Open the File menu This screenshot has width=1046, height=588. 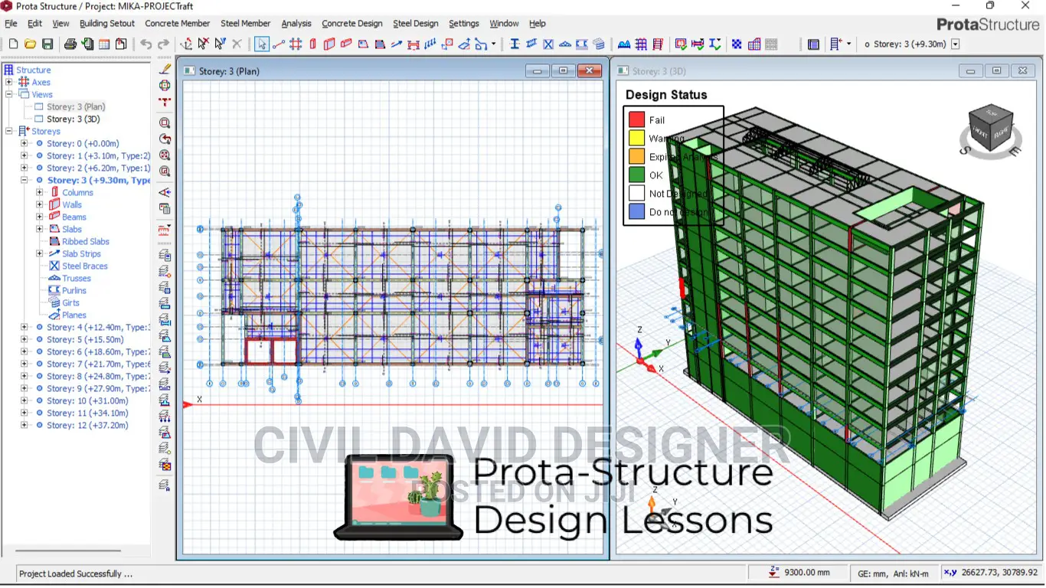coord(11,24)
